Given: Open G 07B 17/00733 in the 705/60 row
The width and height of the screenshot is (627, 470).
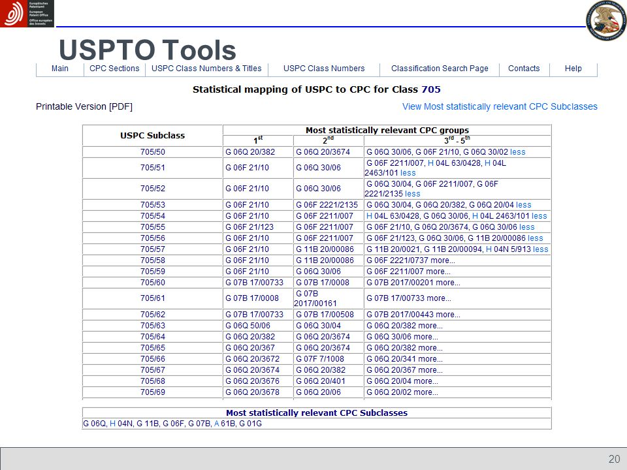Looking at the screenshot, I should [254, 283].
